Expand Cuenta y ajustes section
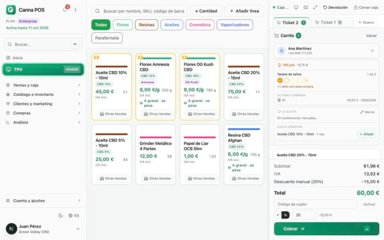 pos(43,201)
